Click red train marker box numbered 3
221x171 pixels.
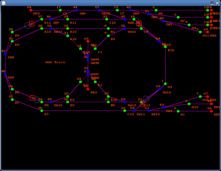click(32, 98)
